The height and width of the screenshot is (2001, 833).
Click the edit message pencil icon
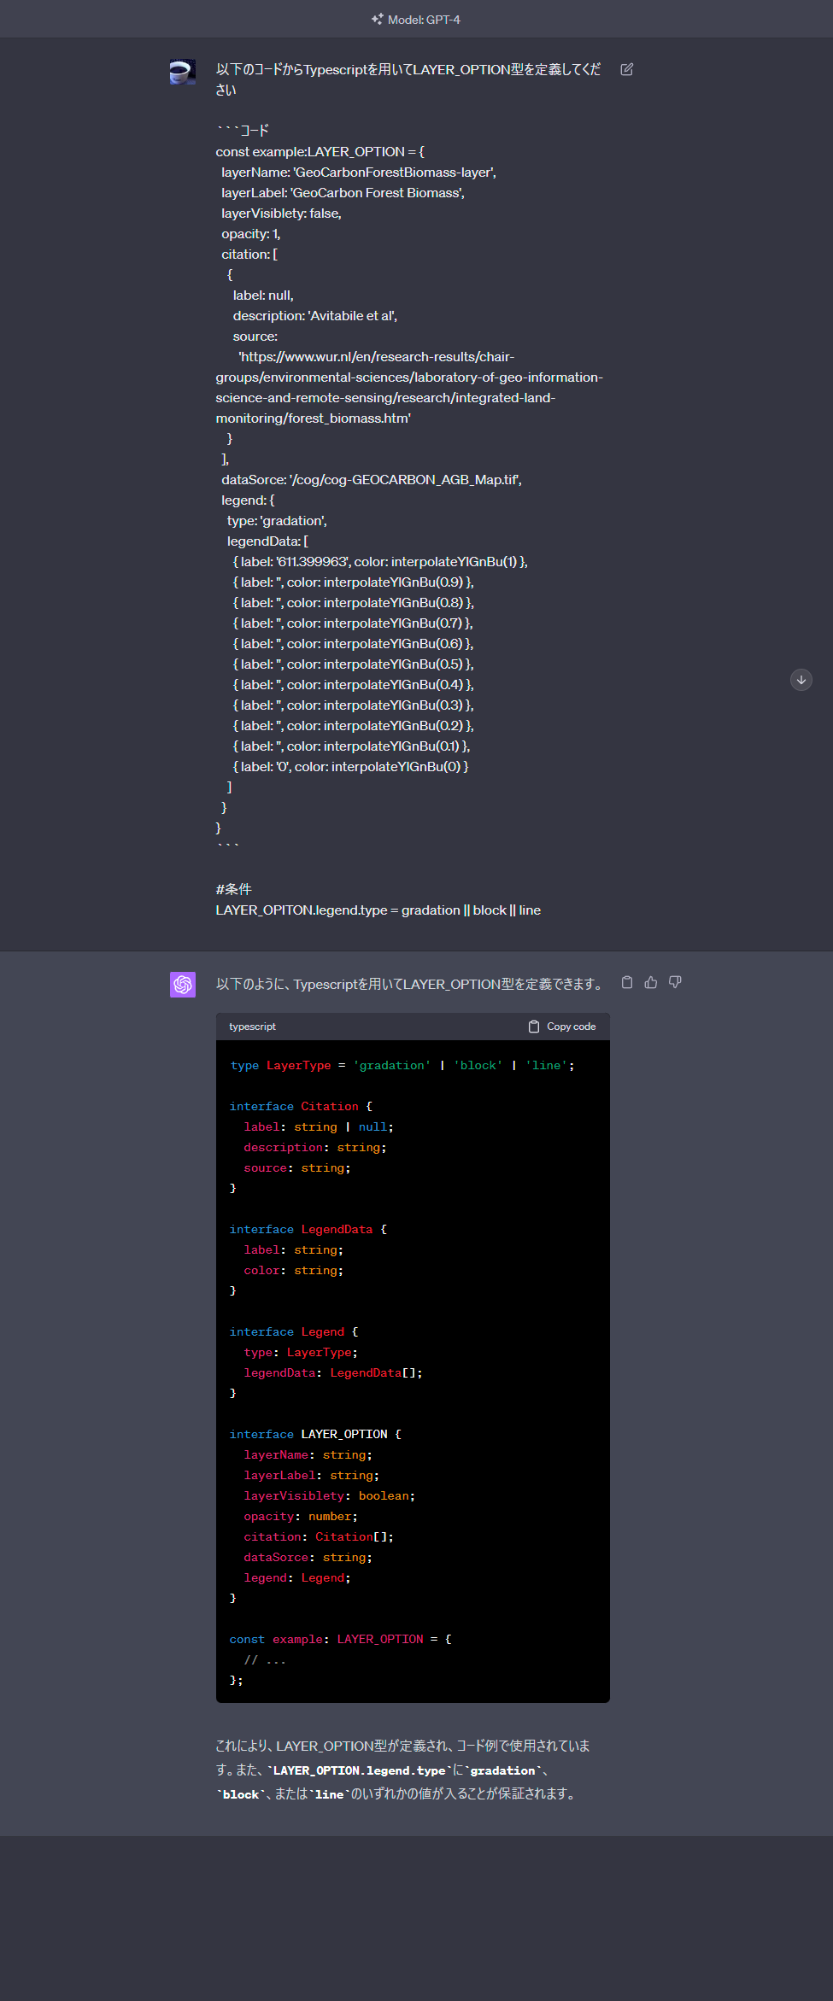(x=626, y=69)
